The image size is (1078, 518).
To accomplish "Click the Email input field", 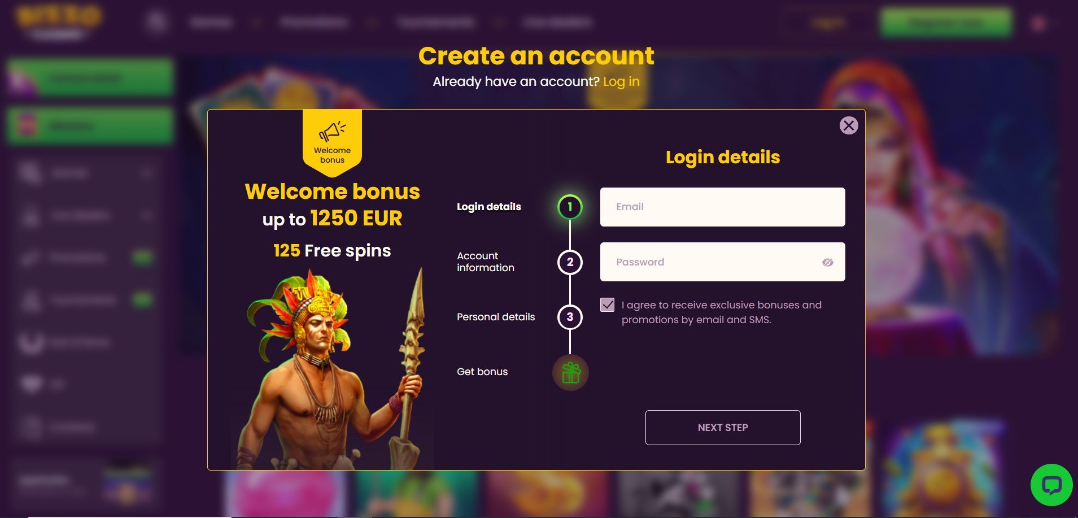I will pyautogui.click(x=722, y=207).
